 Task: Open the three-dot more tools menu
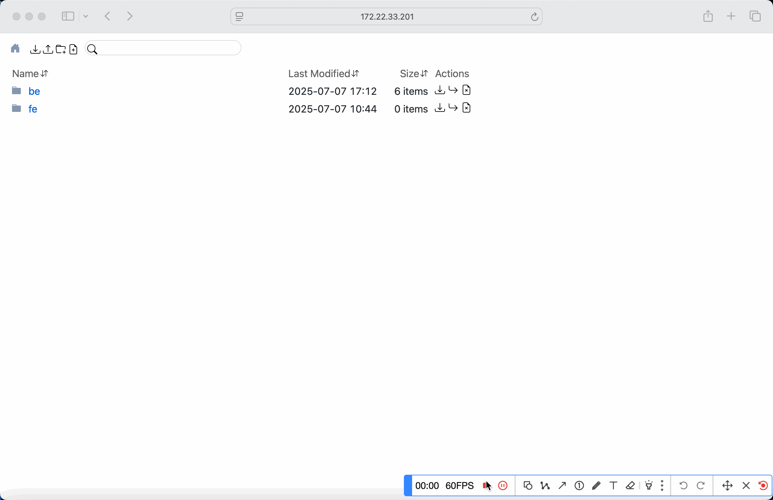tap(662, 485)
